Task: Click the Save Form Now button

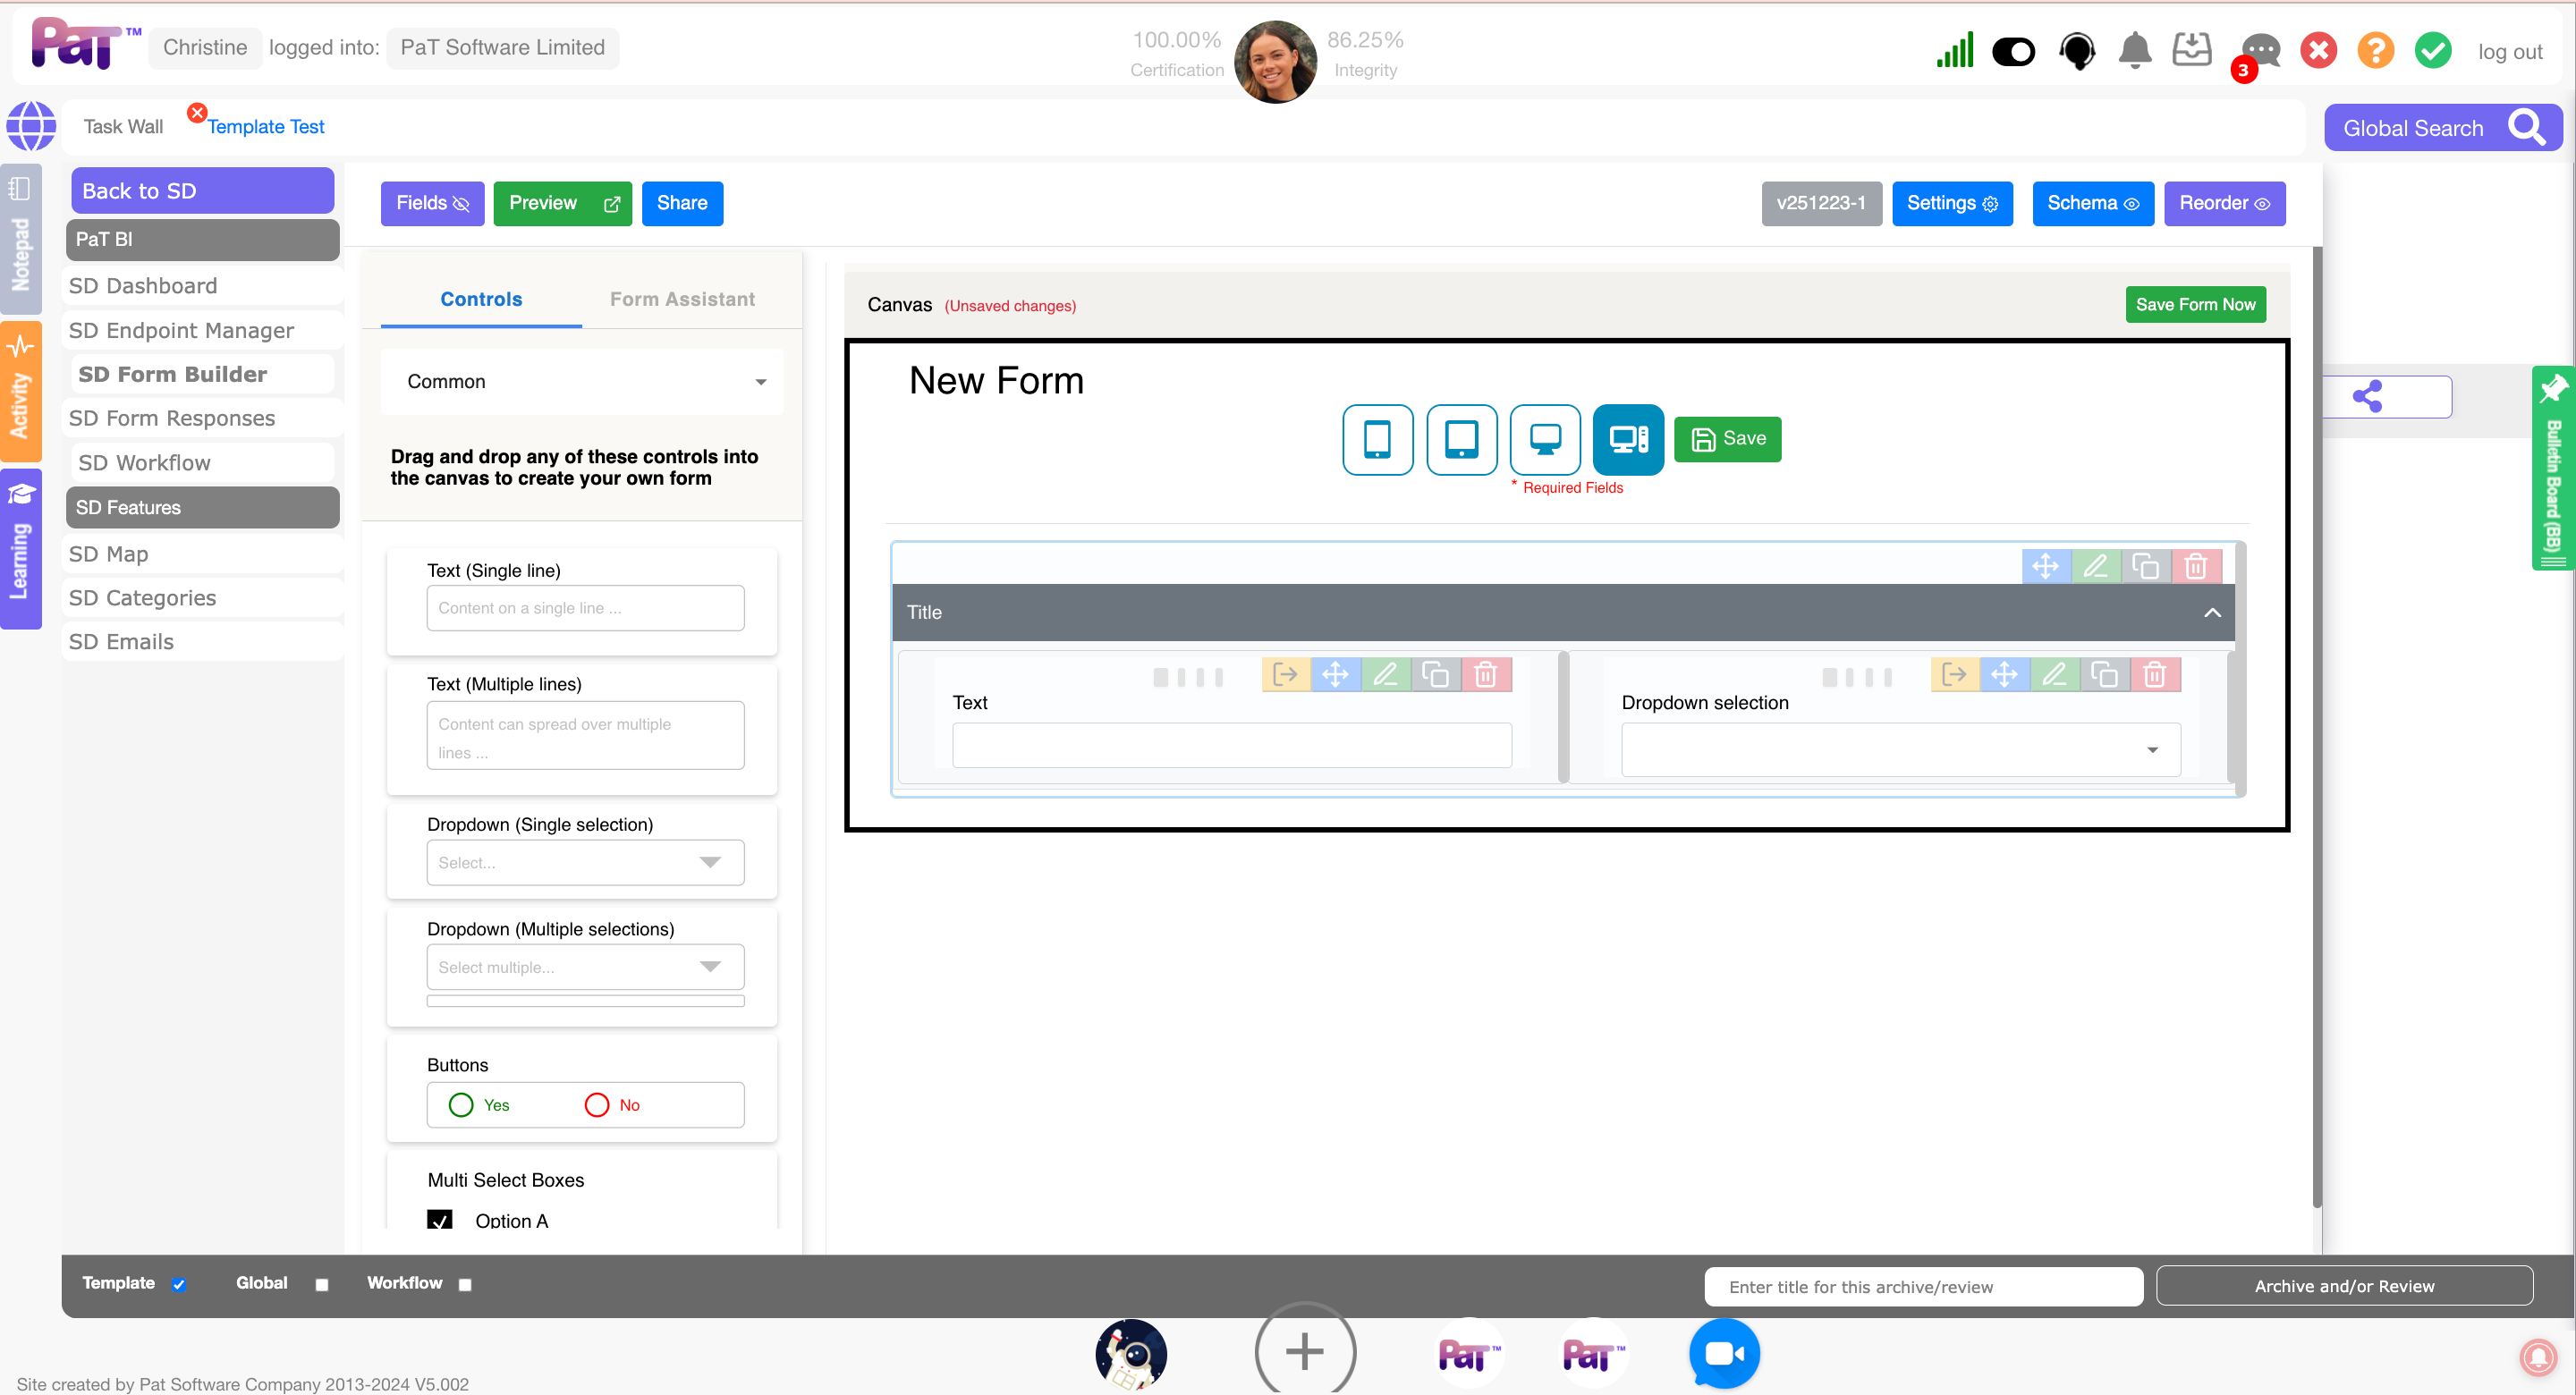Action: 2195,305
